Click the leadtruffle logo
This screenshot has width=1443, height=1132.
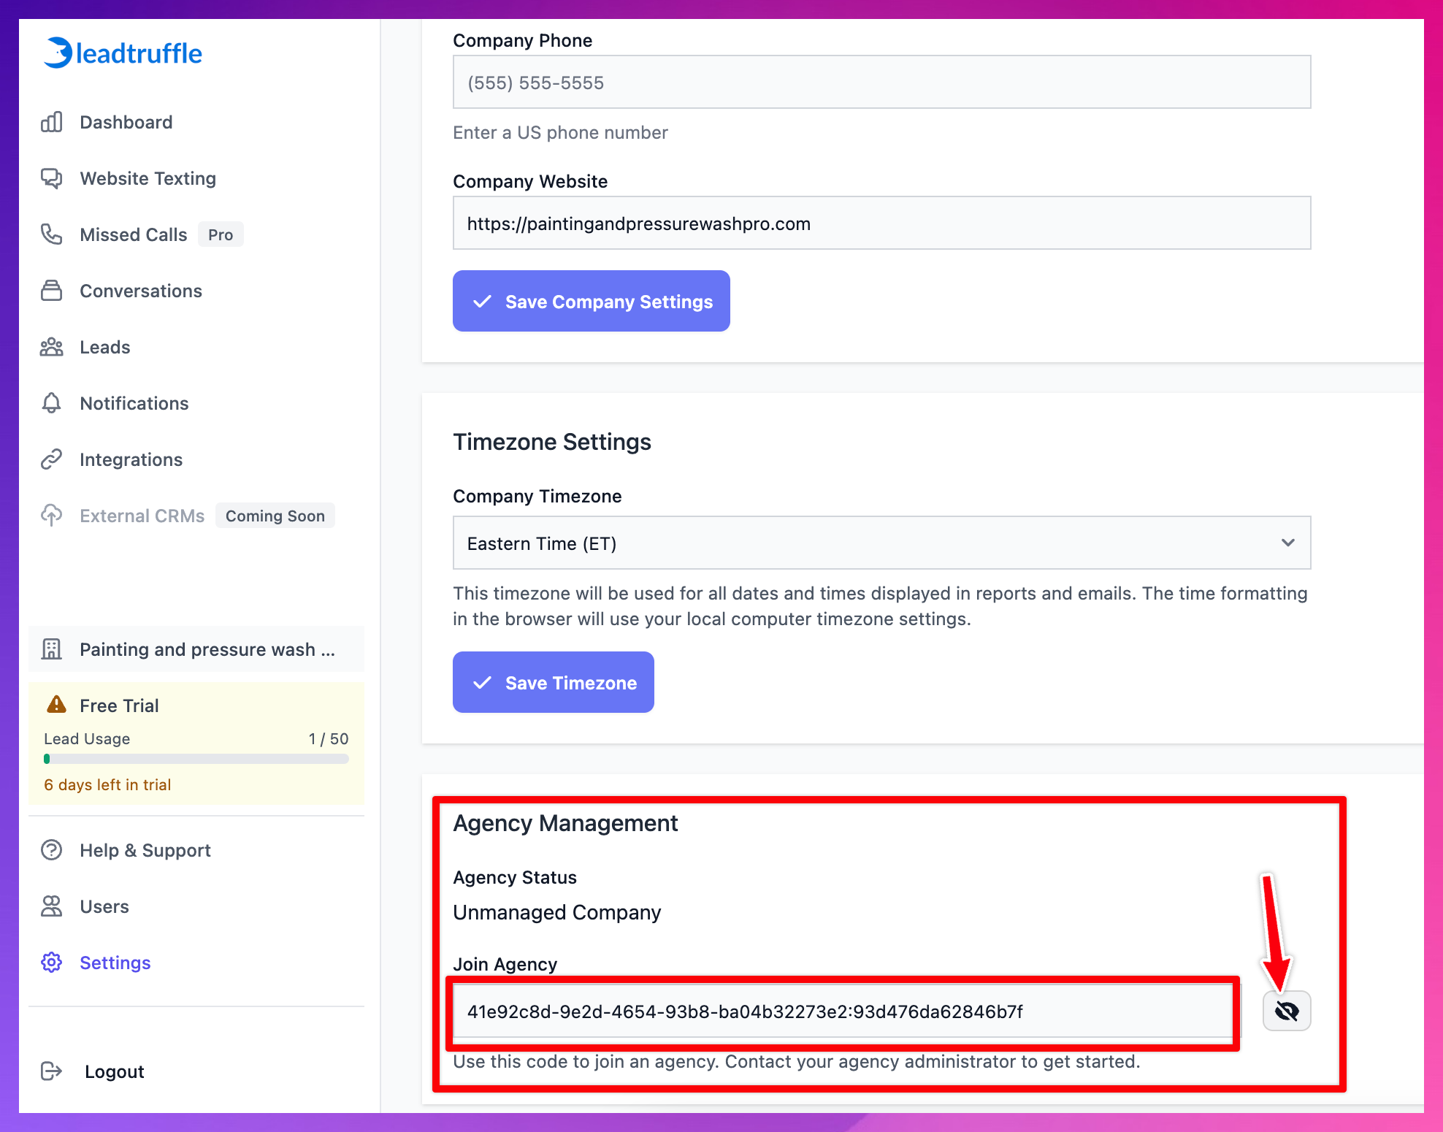(x=121, y=53)
